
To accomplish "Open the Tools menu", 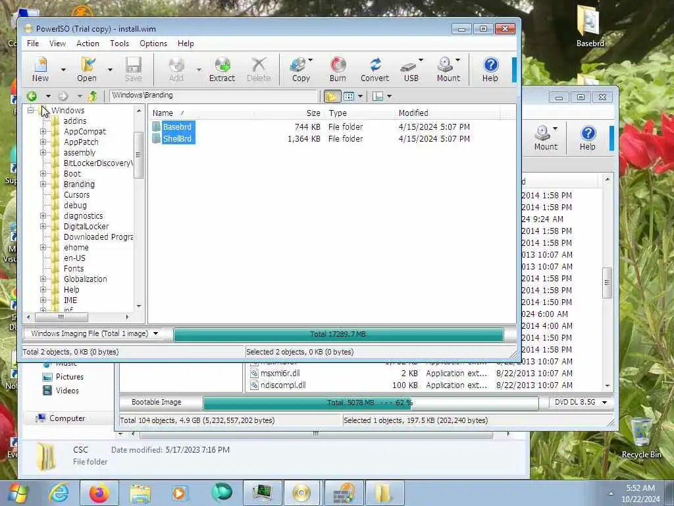I will 120,43.
